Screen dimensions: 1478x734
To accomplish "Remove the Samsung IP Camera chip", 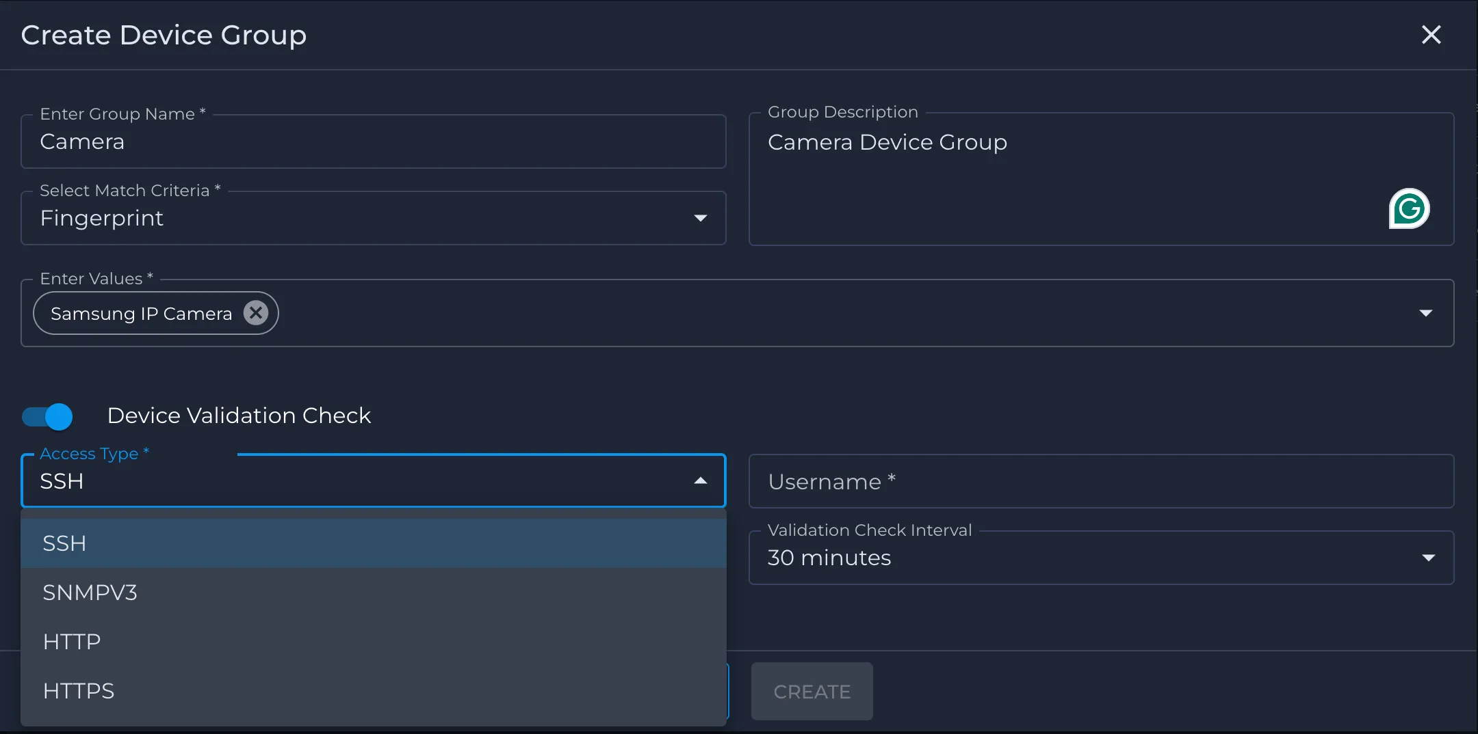I will (x=256, y=313).
